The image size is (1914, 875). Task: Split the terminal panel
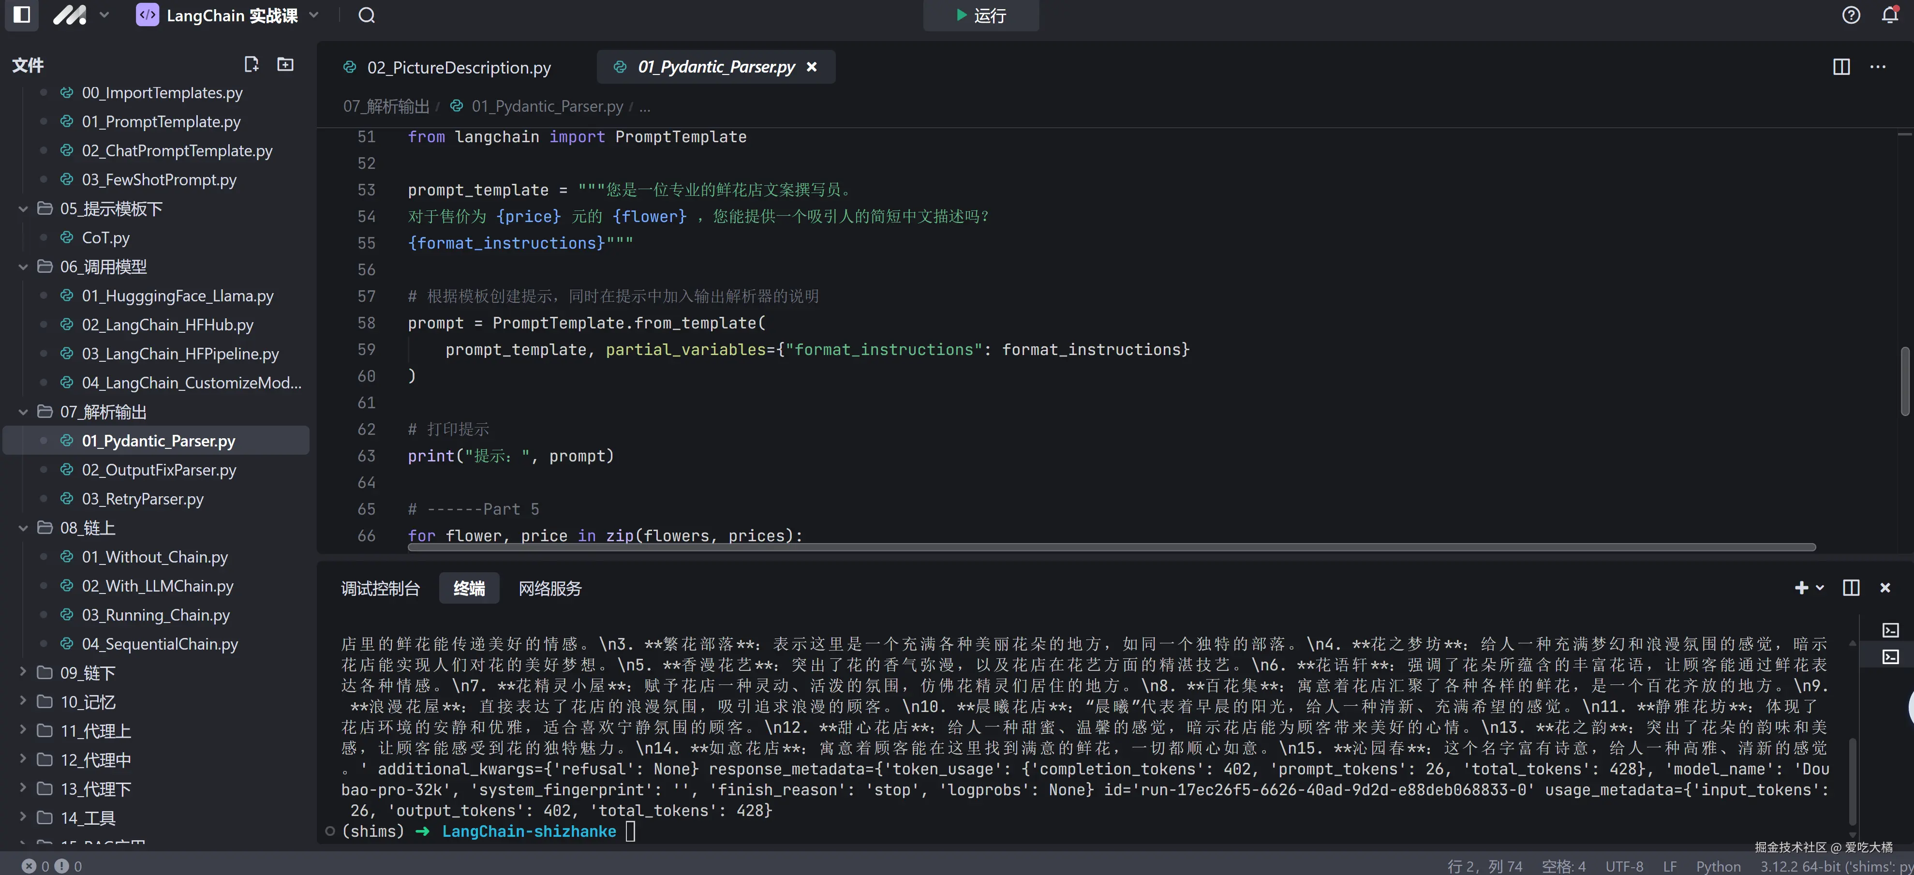point(1851,588)
